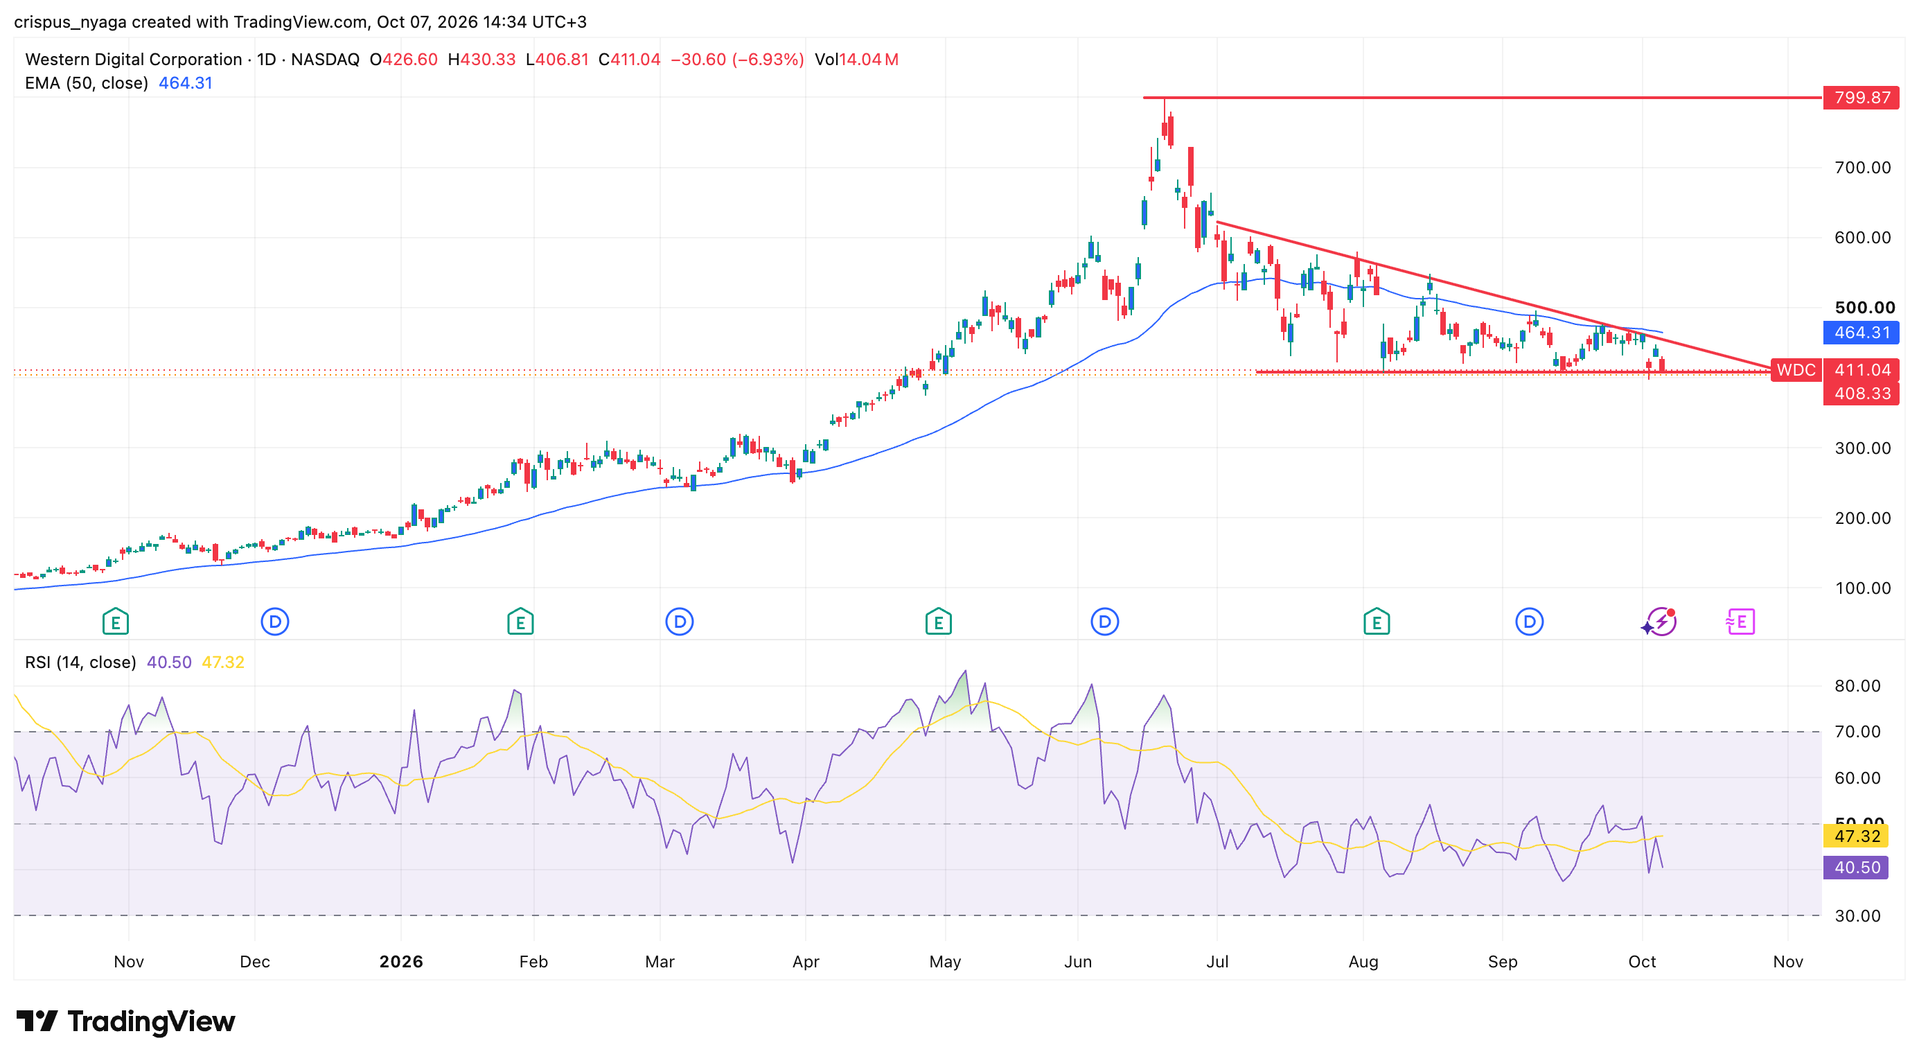The height and width of the screenshot is (1063, 1919).
Task: Click the blue 464.31 EMA price tag
Action: [1861, 332]
